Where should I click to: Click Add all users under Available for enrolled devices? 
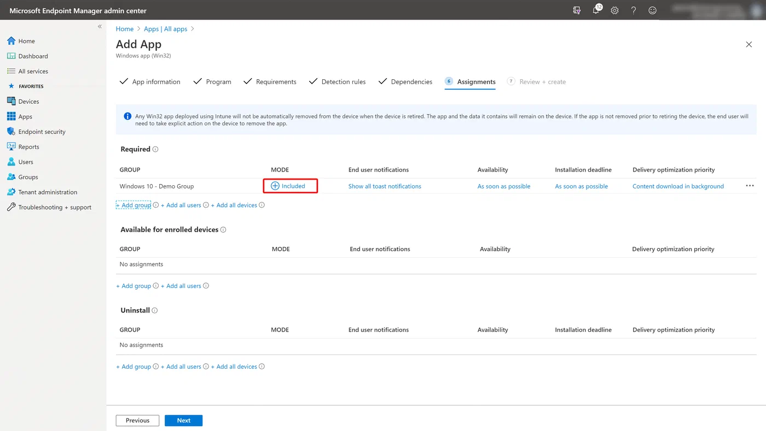coord(181,286)
